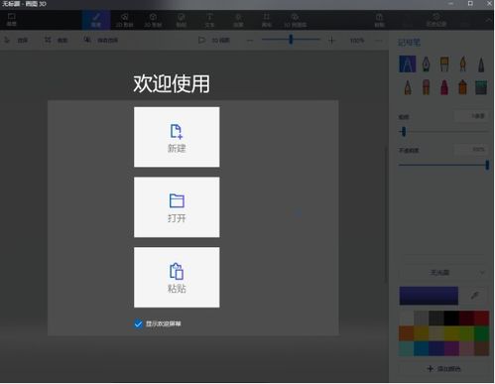Select the Fill bucket tool
Image resolution: width=495 pixels, height=384 pixels.
(481, 87)
